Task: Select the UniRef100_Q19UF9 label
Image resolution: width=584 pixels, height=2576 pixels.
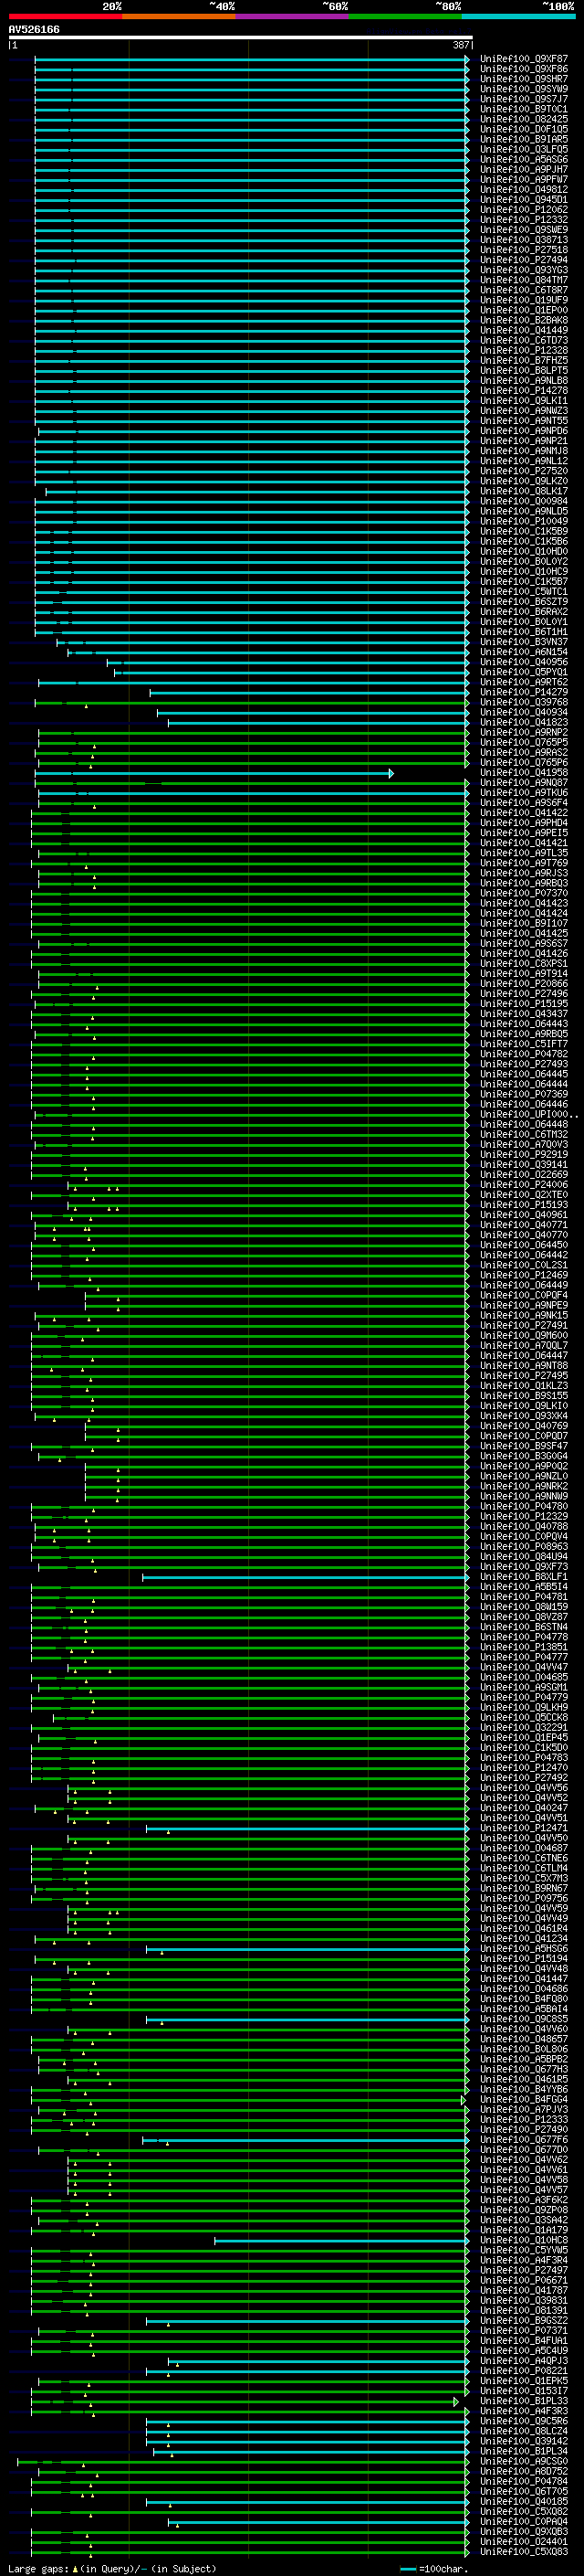Action: click(x=524, y=300)
